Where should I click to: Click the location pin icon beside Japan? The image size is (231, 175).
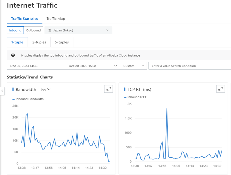tap(50, 30)
